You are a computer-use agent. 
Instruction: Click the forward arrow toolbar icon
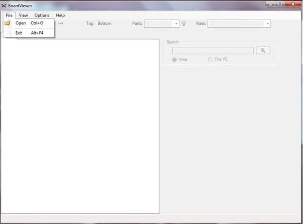60,23
